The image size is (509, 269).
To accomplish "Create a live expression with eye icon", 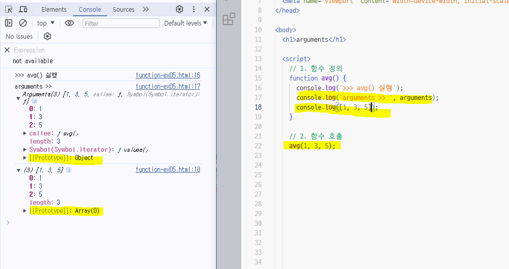I will pos(69,23).
